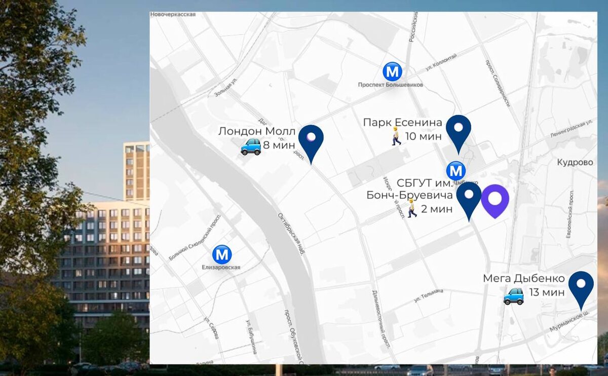Click the Европейский просп. street label
Viewport: 608px width, 376px height.
pos(570,215)
